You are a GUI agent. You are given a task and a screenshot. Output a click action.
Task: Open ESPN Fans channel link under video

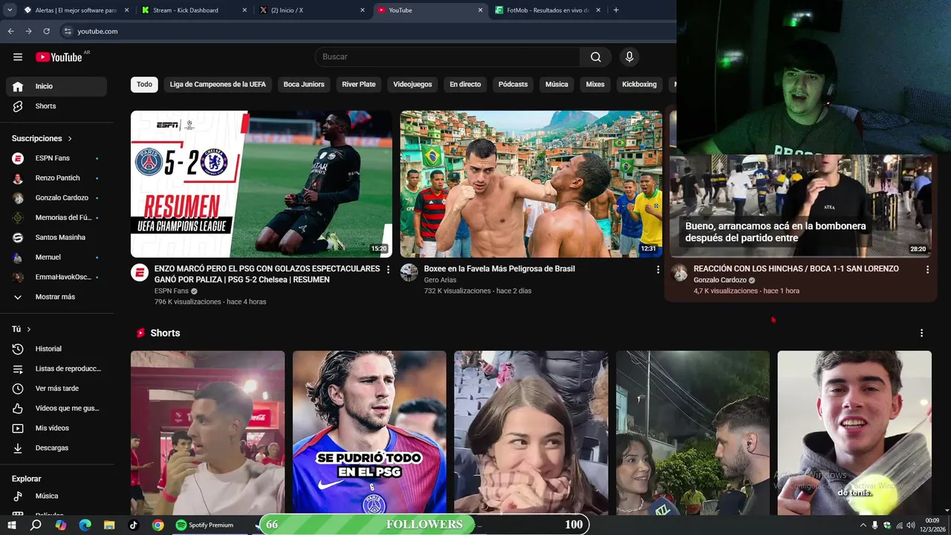[x=172, y=291]
